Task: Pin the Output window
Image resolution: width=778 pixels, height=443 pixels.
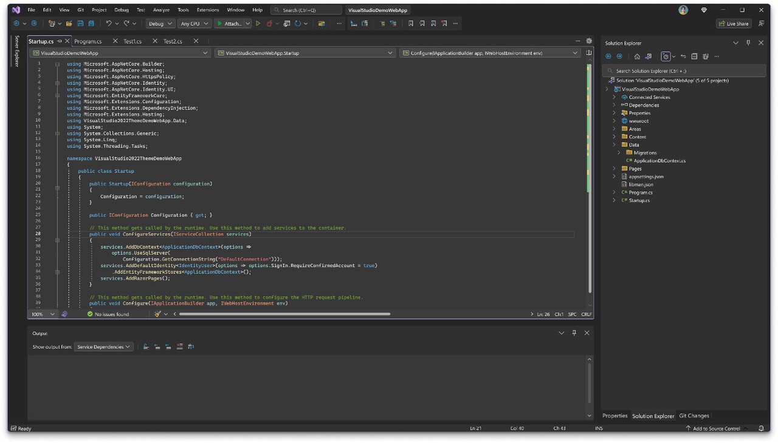Action: tap(573, 333)
